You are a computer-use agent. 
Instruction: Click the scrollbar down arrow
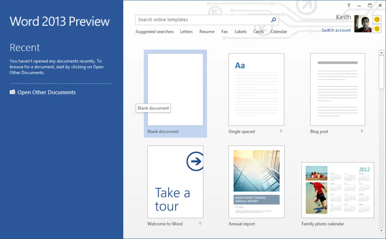click(381, 231)
